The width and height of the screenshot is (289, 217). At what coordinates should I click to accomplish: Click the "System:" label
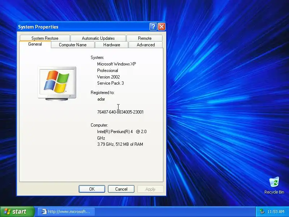pos(97,58)
